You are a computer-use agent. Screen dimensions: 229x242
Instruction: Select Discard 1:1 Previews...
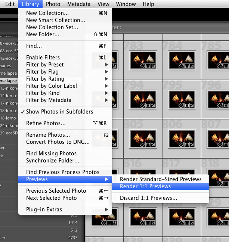tap(161, 198)
